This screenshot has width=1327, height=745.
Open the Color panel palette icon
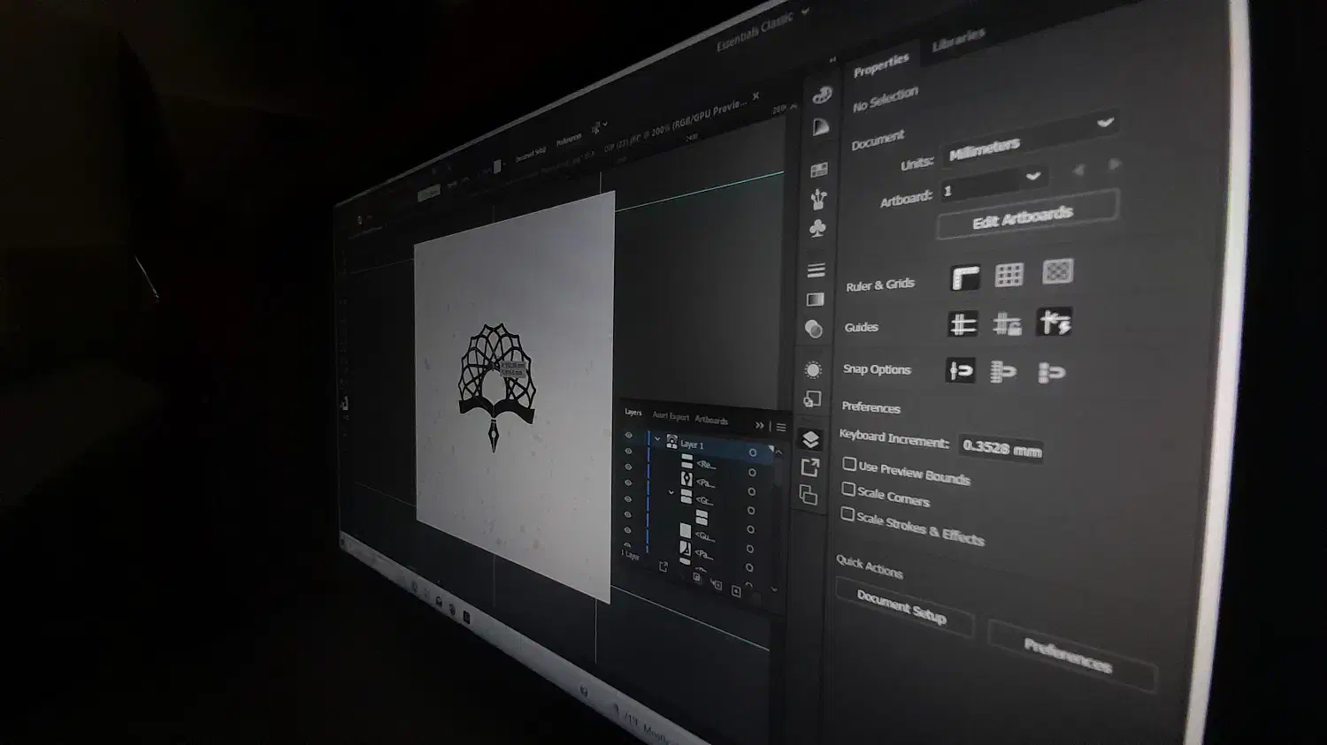click(822, 95)
